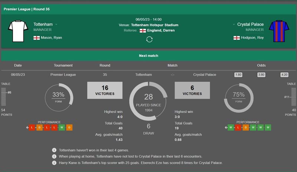Click the Premier League | Round 35 title
This screenshot has height=172, width=297.
tap(27, 9)
